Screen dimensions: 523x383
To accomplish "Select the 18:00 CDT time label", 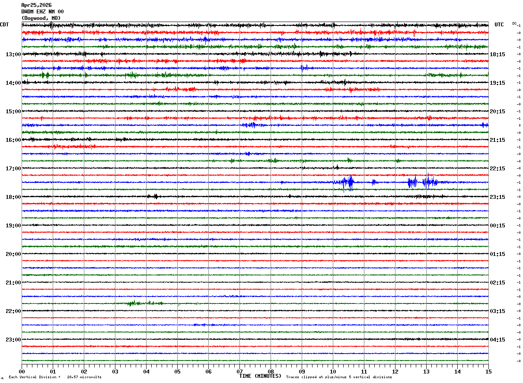I will [x=13, y=197].
